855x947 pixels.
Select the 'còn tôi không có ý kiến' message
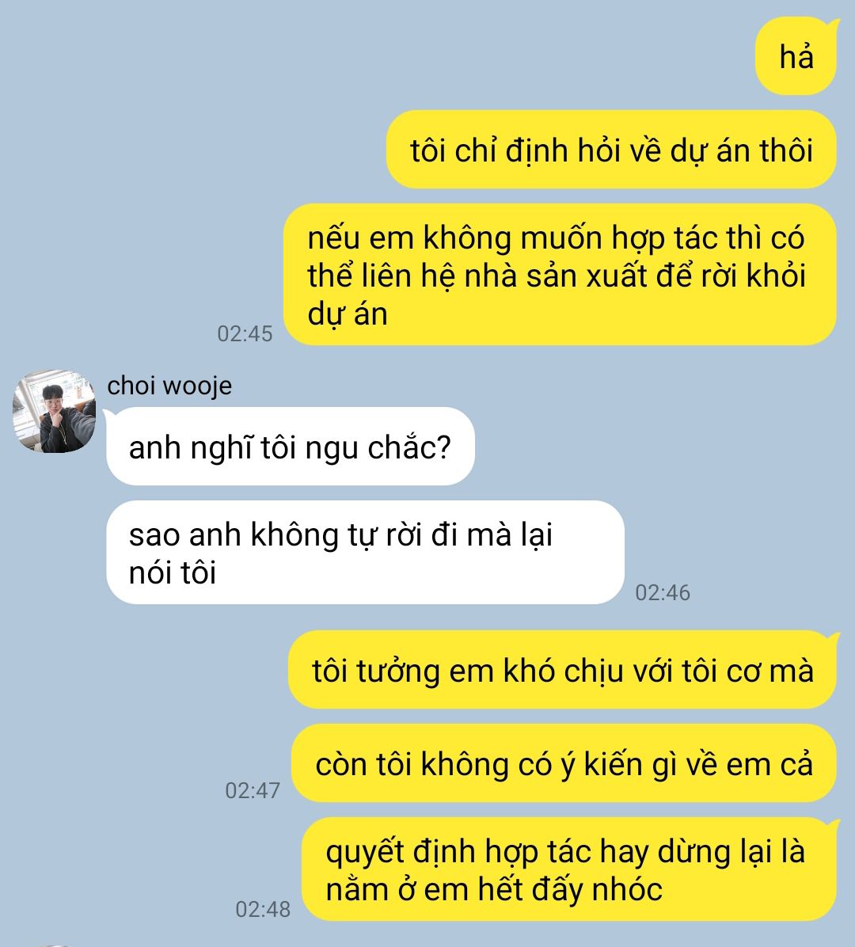(x=564, y=763)
